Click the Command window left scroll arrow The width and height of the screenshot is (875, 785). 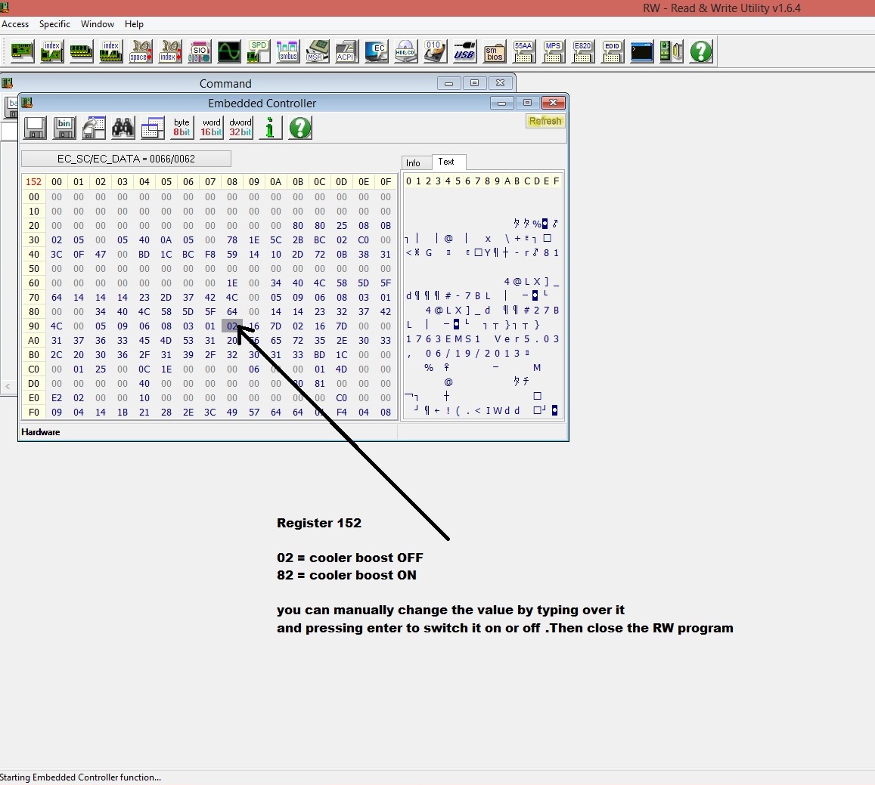coord(8,386)
